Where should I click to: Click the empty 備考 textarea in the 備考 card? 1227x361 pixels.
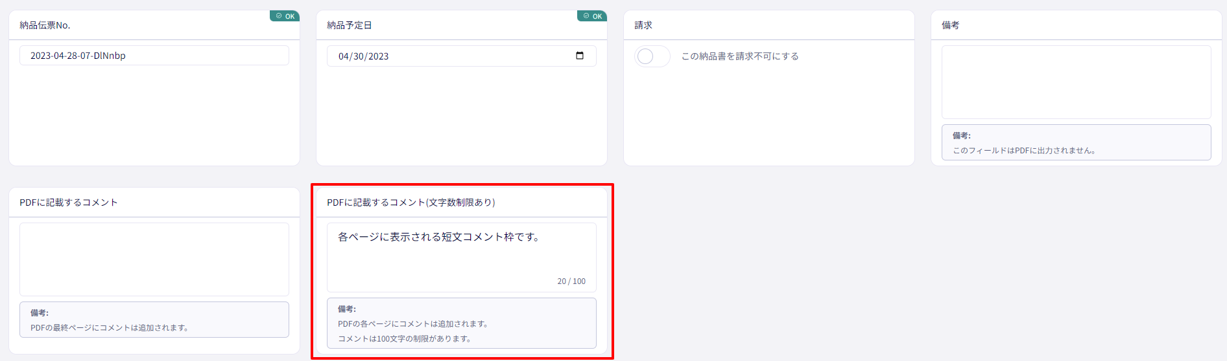(1077, 82)
